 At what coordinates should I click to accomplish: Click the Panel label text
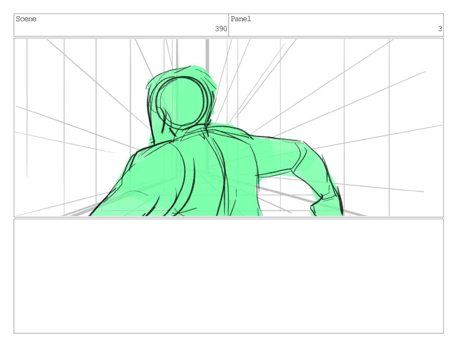click(x=241, y=19)
